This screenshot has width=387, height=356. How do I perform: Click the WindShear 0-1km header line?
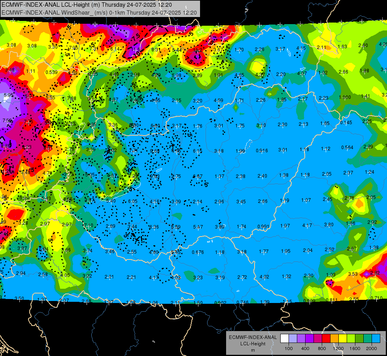(99, 13)
